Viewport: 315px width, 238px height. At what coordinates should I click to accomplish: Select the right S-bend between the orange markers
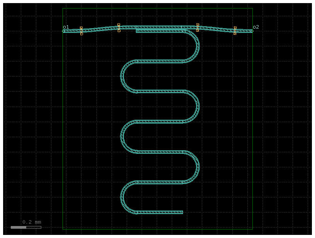point(216,29)
